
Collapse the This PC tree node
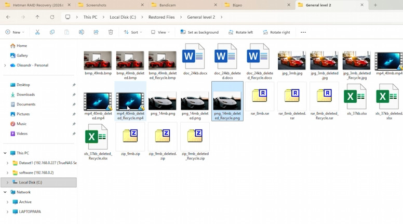click(x=5, y=153)
